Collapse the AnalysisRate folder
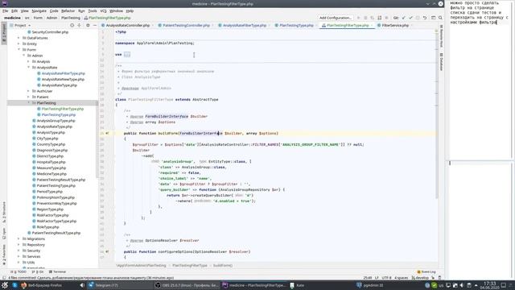The image size is (515, 290). pos(29,68)
